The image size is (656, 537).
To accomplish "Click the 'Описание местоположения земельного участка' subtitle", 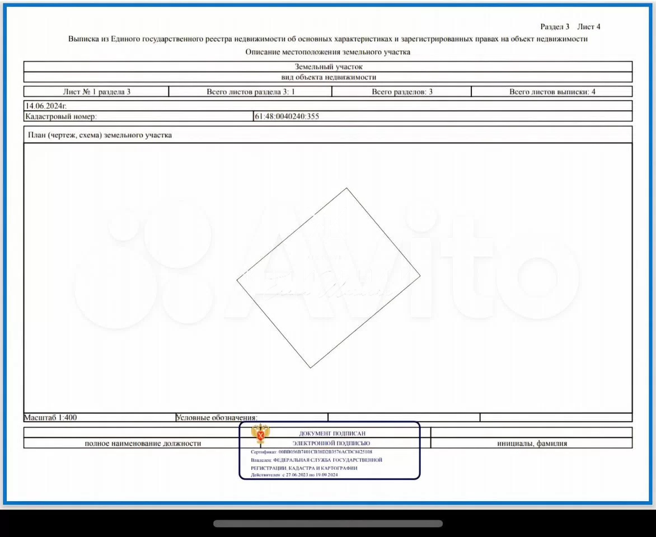I will (x=328, y=51).
